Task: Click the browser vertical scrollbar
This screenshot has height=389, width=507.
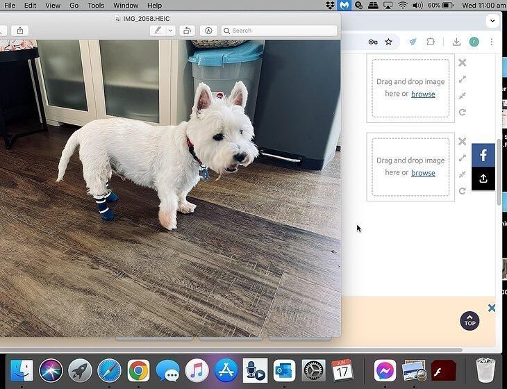Action: pos(499,172)
